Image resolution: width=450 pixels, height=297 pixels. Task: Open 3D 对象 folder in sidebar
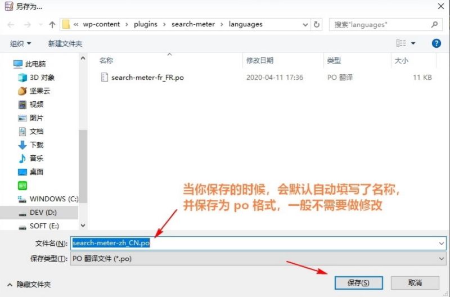[42, 78]
